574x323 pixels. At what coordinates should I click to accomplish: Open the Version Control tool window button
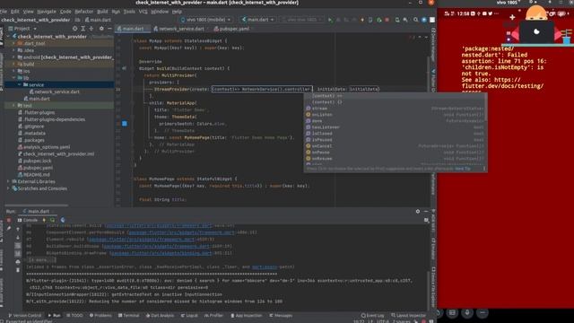24,315
